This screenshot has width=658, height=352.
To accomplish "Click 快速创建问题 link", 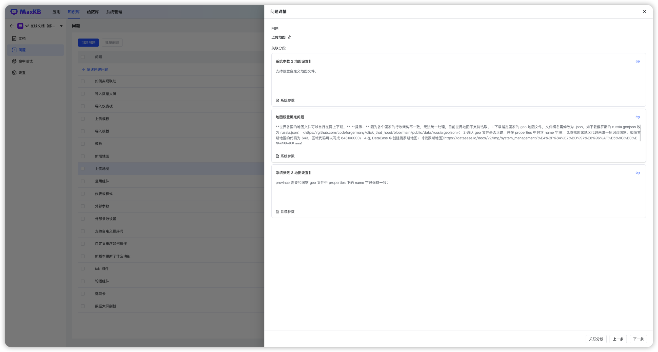I will [95, 69].
